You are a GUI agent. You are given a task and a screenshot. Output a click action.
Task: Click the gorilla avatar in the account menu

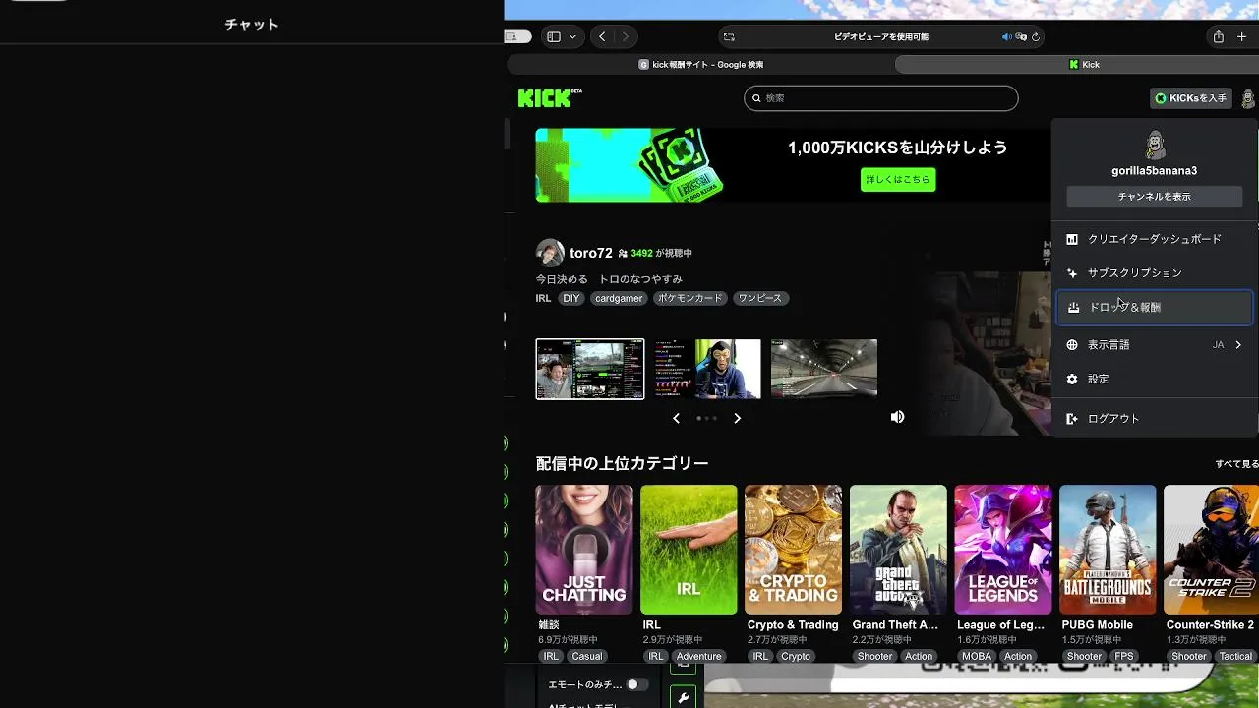tap(1155, 146)
